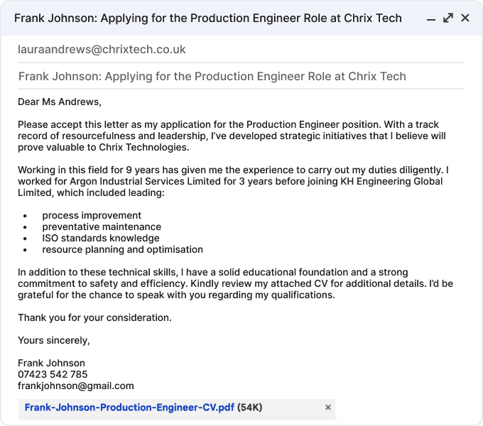Place cursor in "Thank you for your consideration"

point(94,317)
